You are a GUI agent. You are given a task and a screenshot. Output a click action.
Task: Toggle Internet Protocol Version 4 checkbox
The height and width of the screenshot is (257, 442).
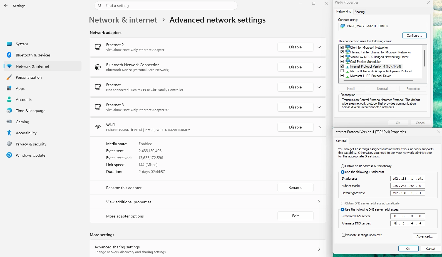tap(342, 66)
